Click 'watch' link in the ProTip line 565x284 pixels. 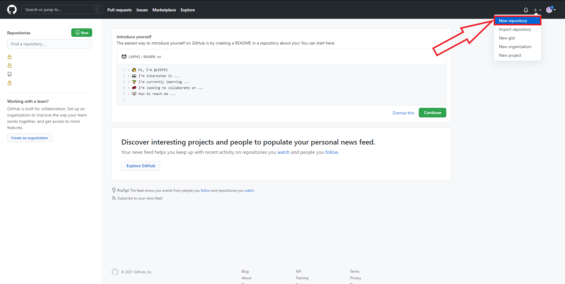point(249,191)
